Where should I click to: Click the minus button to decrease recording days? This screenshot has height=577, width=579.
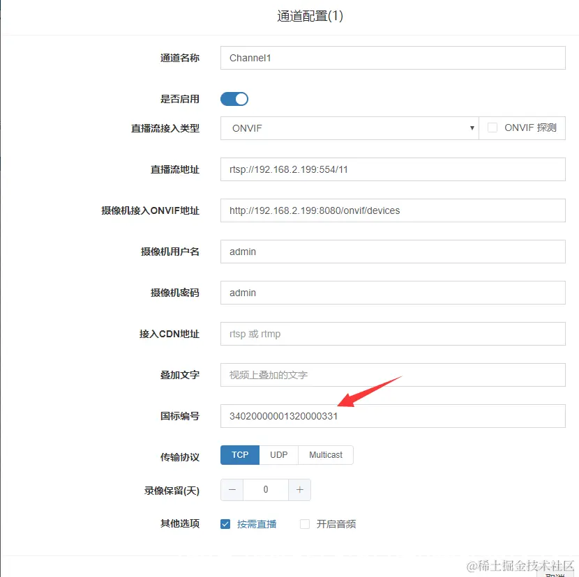point(232,490)
